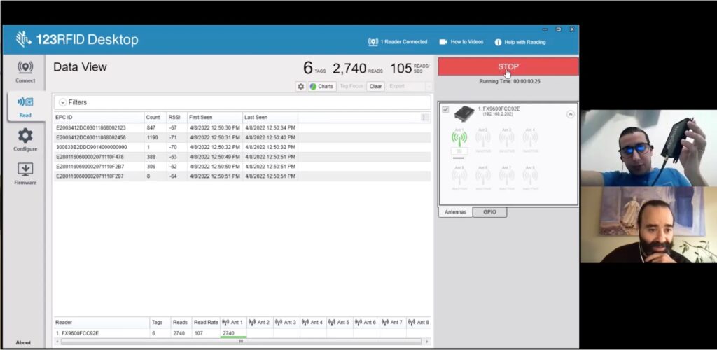The width and height of the screenshot is (717, 350).
Task: Select the Read icon in the sidebar
Action: coord(25,105)
